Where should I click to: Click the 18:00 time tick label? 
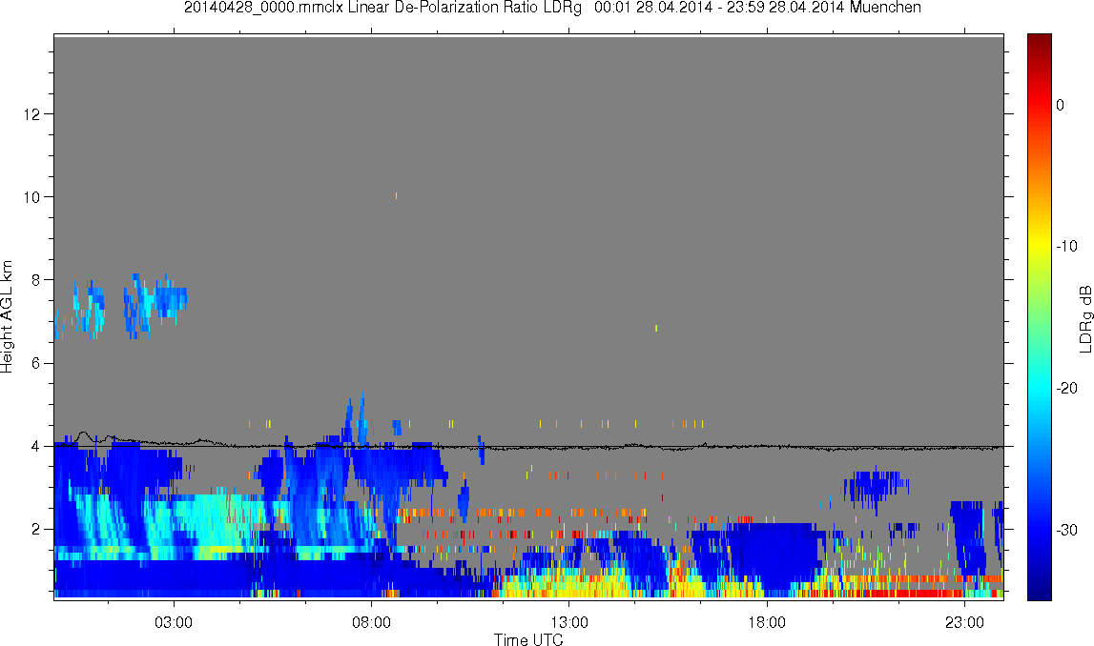click(x=767, y=622)
